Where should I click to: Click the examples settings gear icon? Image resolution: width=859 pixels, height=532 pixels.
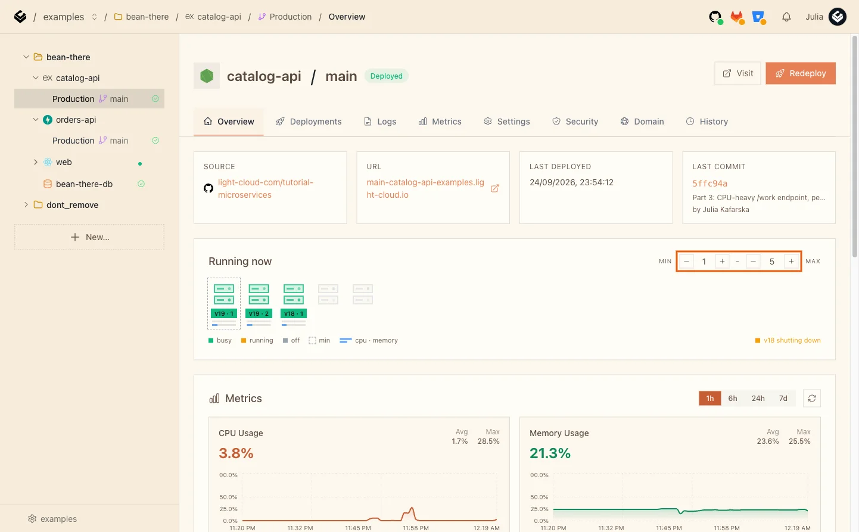pos(32,519)
